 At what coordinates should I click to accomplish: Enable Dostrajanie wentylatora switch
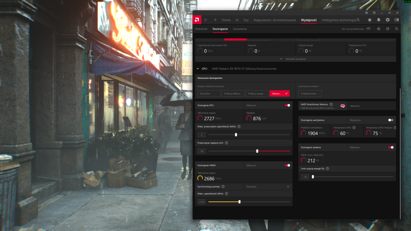[391, 120]
